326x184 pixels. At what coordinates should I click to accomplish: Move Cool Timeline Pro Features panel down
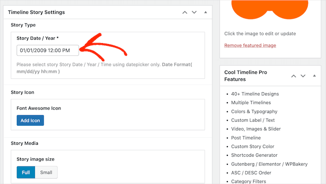click(x=303, y=76)
